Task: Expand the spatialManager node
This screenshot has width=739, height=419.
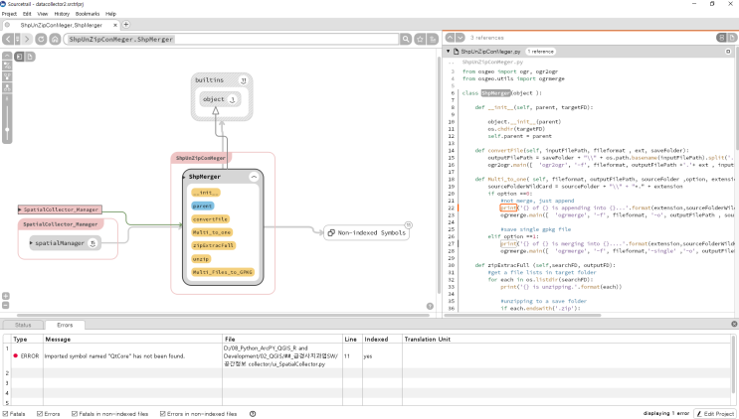Action: coord(31,243)
